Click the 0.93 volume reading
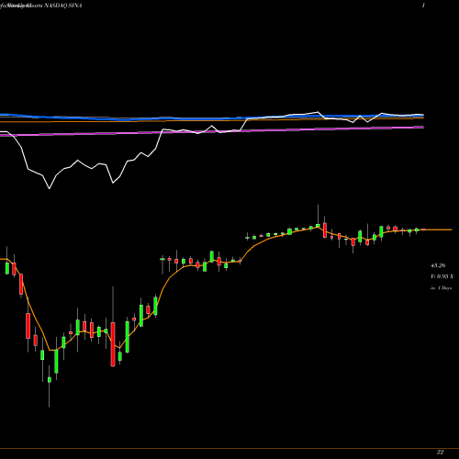The width and height of the screenshot is (459, 459). click(442, 276)
